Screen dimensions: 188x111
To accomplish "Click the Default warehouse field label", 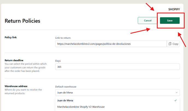I will tap(66, 87).
